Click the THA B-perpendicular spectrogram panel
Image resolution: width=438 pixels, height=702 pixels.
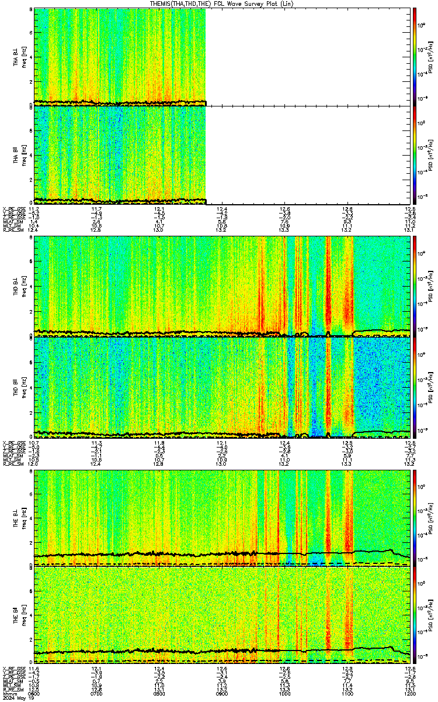click(223, 57)
